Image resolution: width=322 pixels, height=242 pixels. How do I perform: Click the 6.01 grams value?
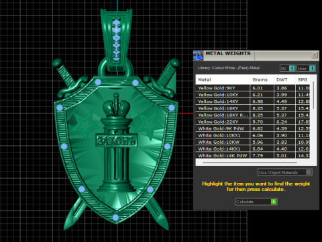258,88
